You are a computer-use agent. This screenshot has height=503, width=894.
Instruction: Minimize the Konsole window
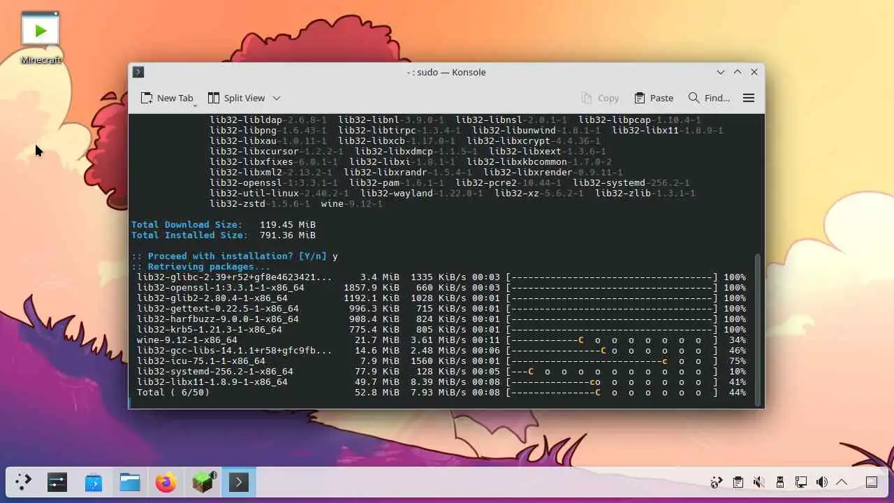pyautogui.click(x=721, y=72)
